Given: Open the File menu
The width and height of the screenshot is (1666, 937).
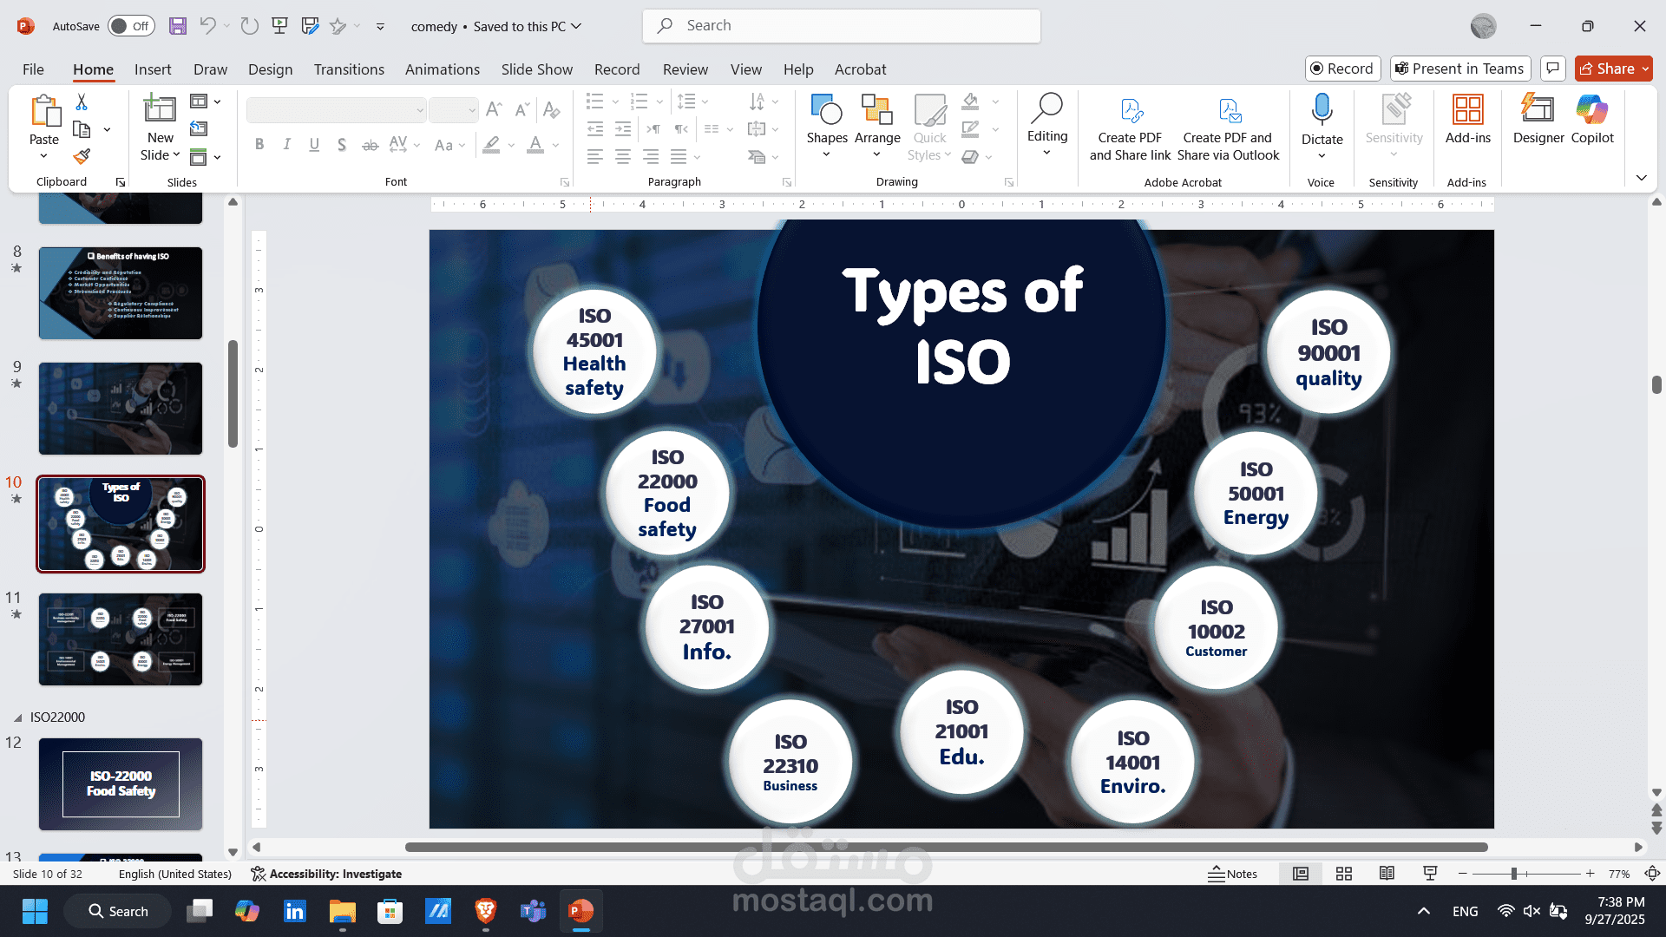Looking at the screenshot, I should pos(33,69).
